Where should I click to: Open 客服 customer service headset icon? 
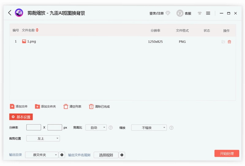point(180,13)
